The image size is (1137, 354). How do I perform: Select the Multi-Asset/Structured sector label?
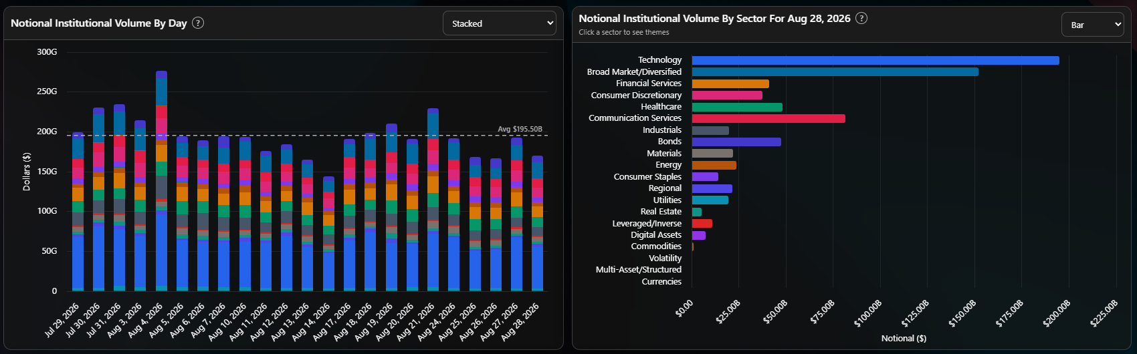tap(639, 270)
